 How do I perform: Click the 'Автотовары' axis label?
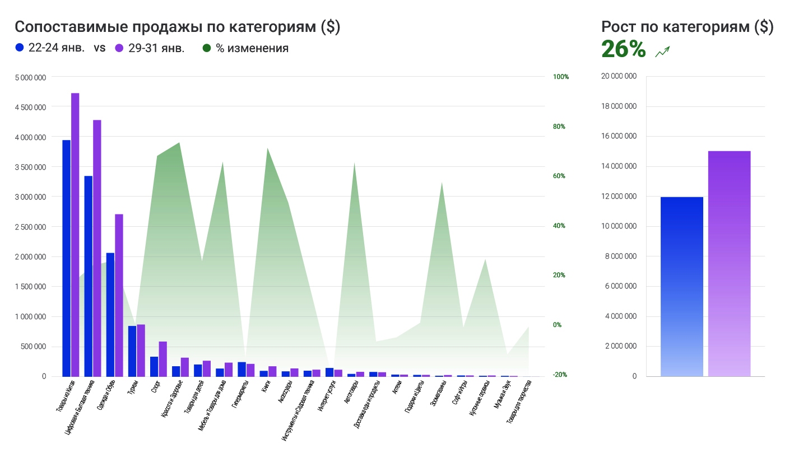coord(351,393)
